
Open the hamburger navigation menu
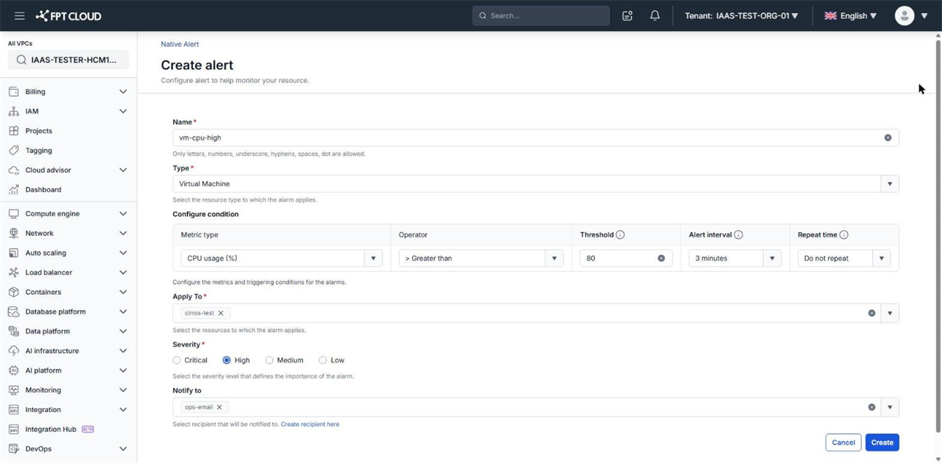coord(20,15)
